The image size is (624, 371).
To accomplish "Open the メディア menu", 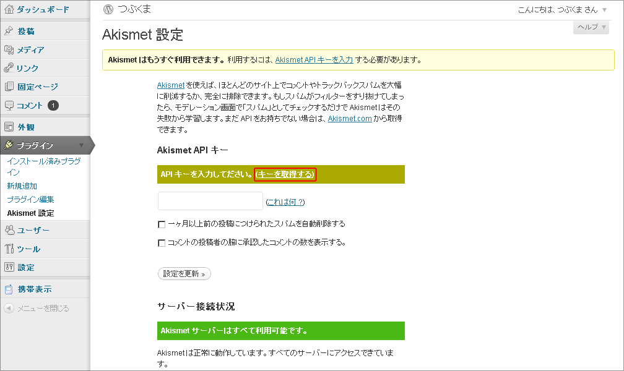I will click(30, 49).
